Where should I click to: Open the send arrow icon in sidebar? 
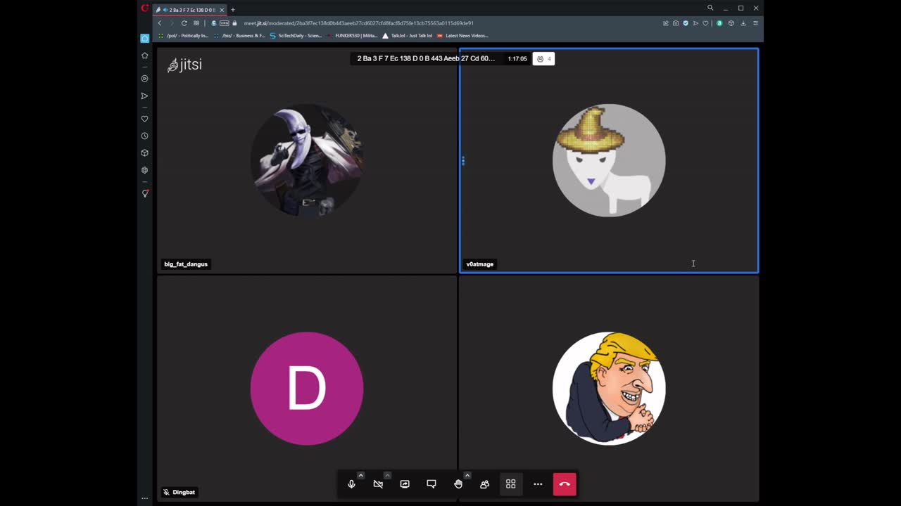click(x=145, y=96)
